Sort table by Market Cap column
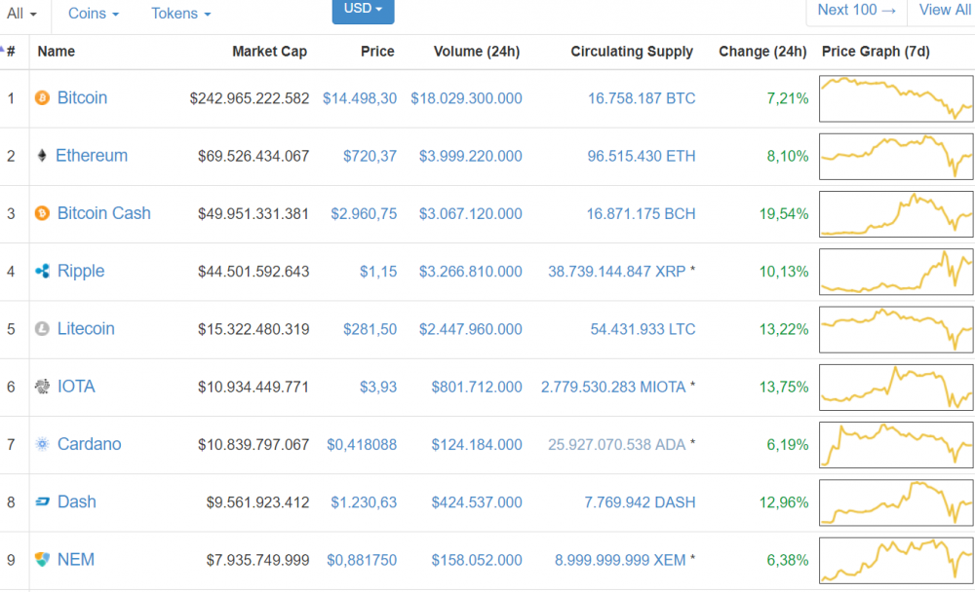The height and width of the screenshot is (592, 975). pyautogui.click(x=269, y=52)
